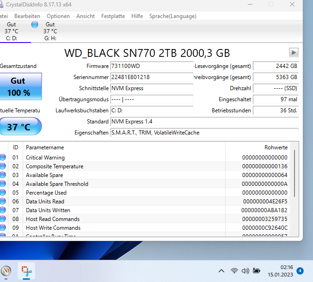This screenshot has height=282, width=313.
Task: Click the volume speaker tray icon
Action: click(245, 271)
